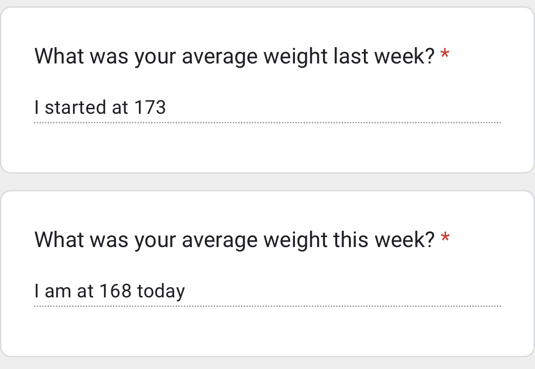Click the word "this" in the second question
The height and width of the screenshot is (369, 535).
348,239
